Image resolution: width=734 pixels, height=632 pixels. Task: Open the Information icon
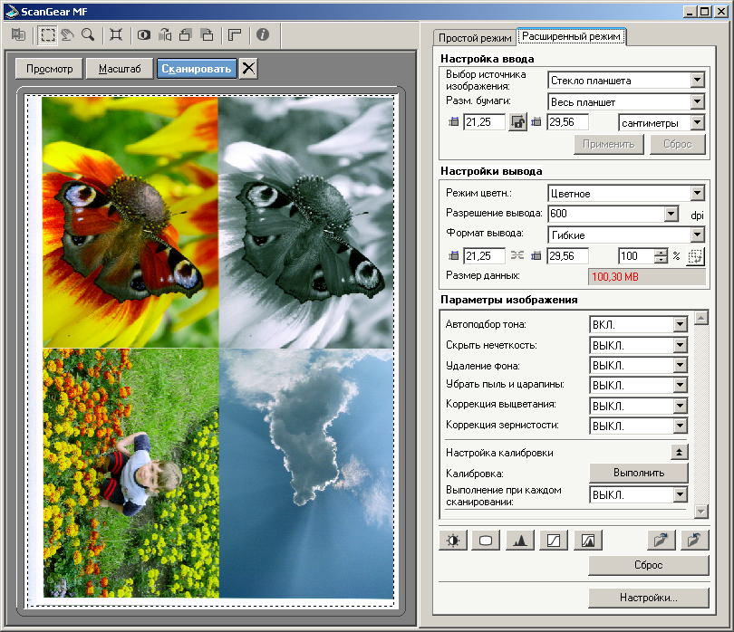point(263,34)
